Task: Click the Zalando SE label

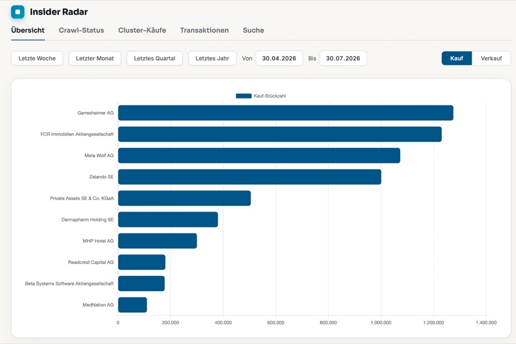Action: (x=101, y=177)
